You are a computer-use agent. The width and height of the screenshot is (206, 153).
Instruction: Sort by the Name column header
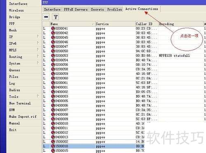pos(72,24)
